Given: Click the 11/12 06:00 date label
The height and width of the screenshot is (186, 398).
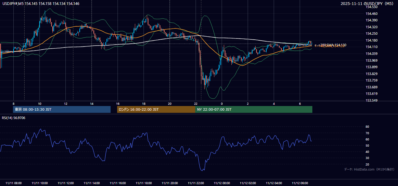Looking at the screenshot, I should tap(300, 183).
